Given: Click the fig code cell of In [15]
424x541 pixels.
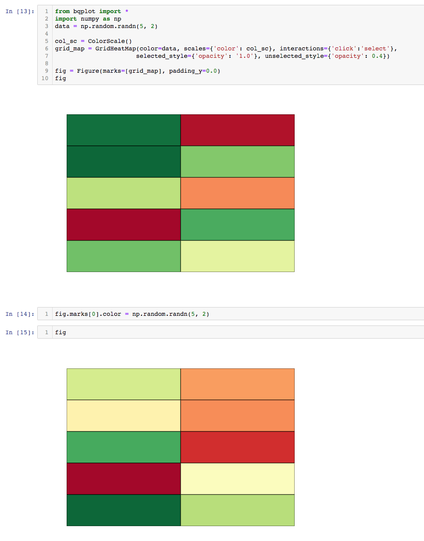Looking at the screenshot, I should pyautogui.click(x=60, y=332).
